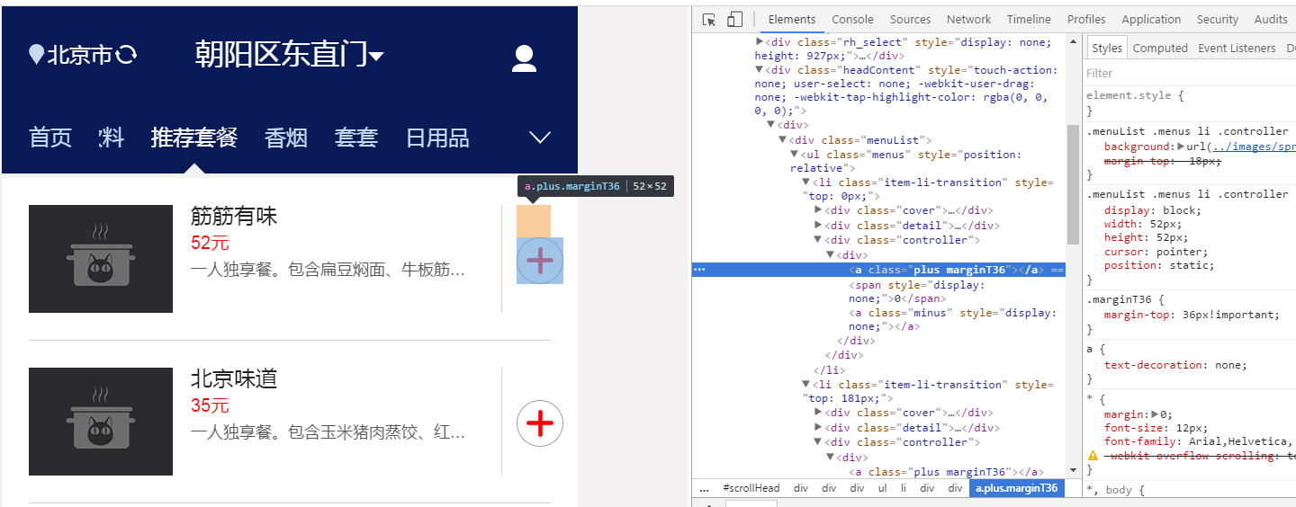Viewport: 1296px width, 507px height.
Task: Click the location pin icon beside 北京市
Action: click(36, 55)
